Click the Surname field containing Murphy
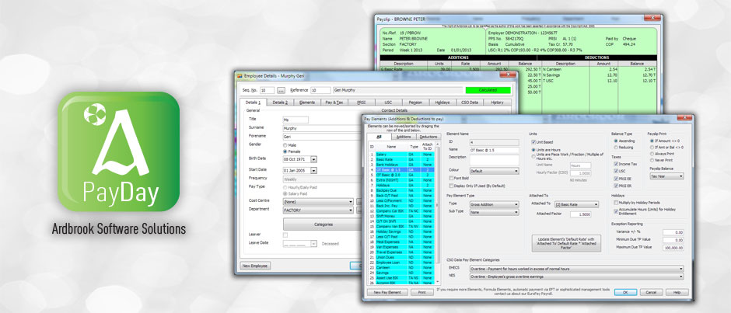Viewport: 731px width, 313px height. click(322, 128)
